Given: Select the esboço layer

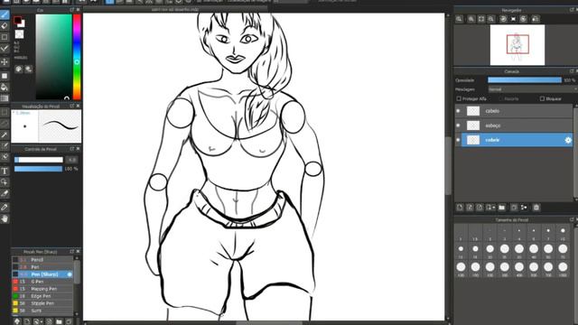Looking at the screenshot, I should [x=514, y=125].
